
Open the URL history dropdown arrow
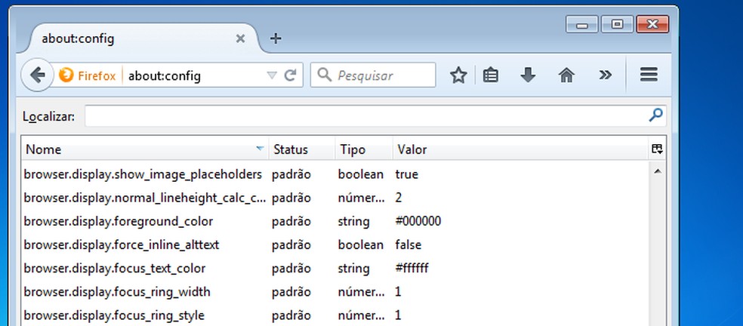tap(272, 75)
